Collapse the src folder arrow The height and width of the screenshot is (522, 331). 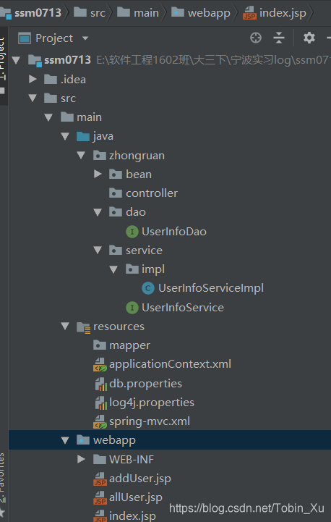(x=33, y=98)
